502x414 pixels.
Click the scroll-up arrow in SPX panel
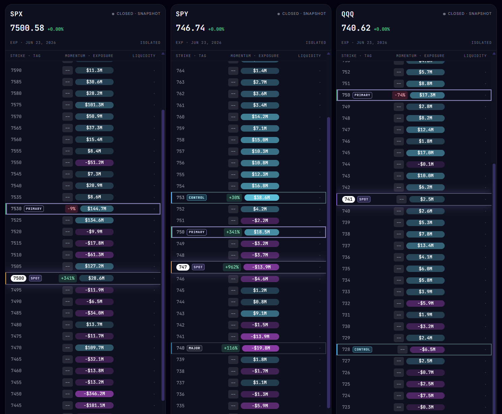(x=163, y=53)
